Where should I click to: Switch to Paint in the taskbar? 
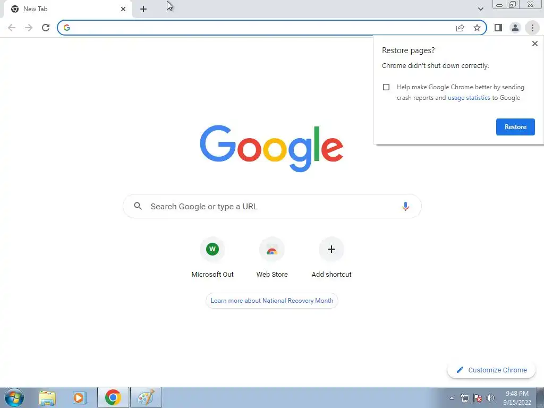click(146, 397)
